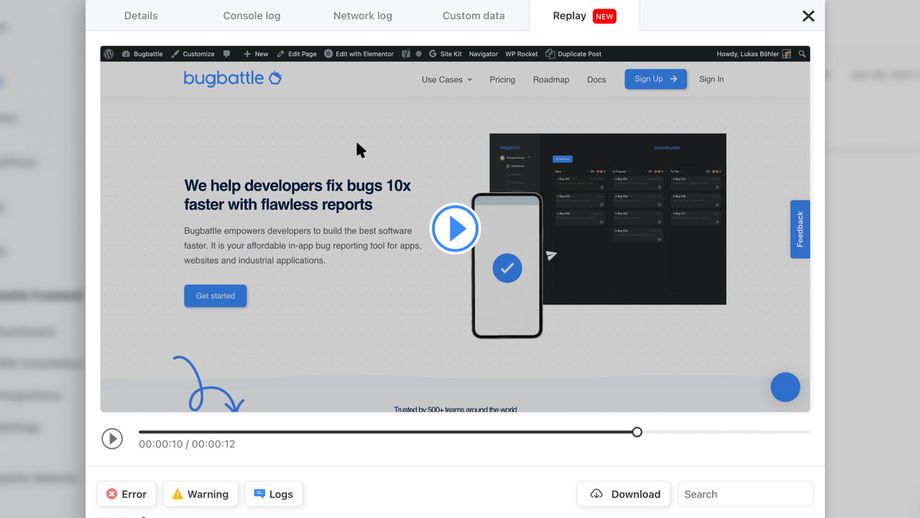The width and height of the screenshot is (920, 518).
Task: Click the WordPress logo in admin bar
Action: point(109,54)
